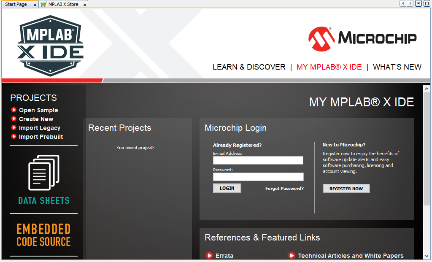Open Embedded Code Source
The height and width of the screenshot is (262, 432).
tap(43, 235)
